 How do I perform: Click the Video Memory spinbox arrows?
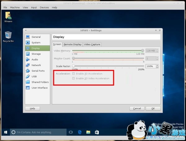coord(157,50)
